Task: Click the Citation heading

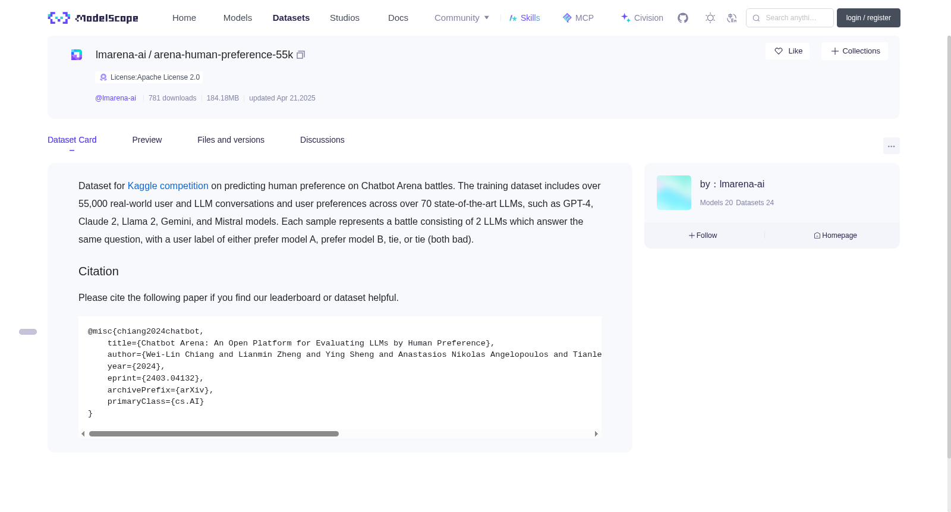Action: [99, 271]
